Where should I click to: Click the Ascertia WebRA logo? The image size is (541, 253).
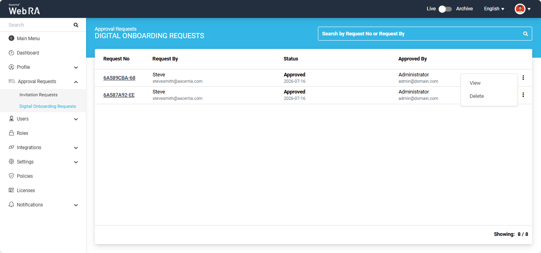coord(24,9)
